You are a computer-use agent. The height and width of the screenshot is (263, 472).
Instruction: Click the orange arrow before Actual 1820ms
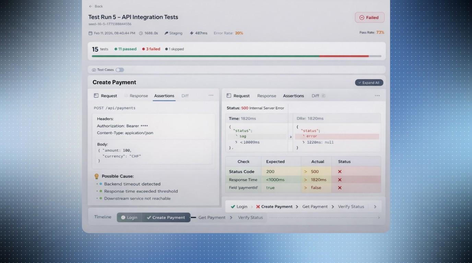[305, 180]
